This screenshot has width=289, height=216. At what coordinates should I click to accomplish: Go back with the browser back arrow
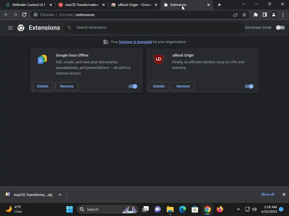coord(6,15)
